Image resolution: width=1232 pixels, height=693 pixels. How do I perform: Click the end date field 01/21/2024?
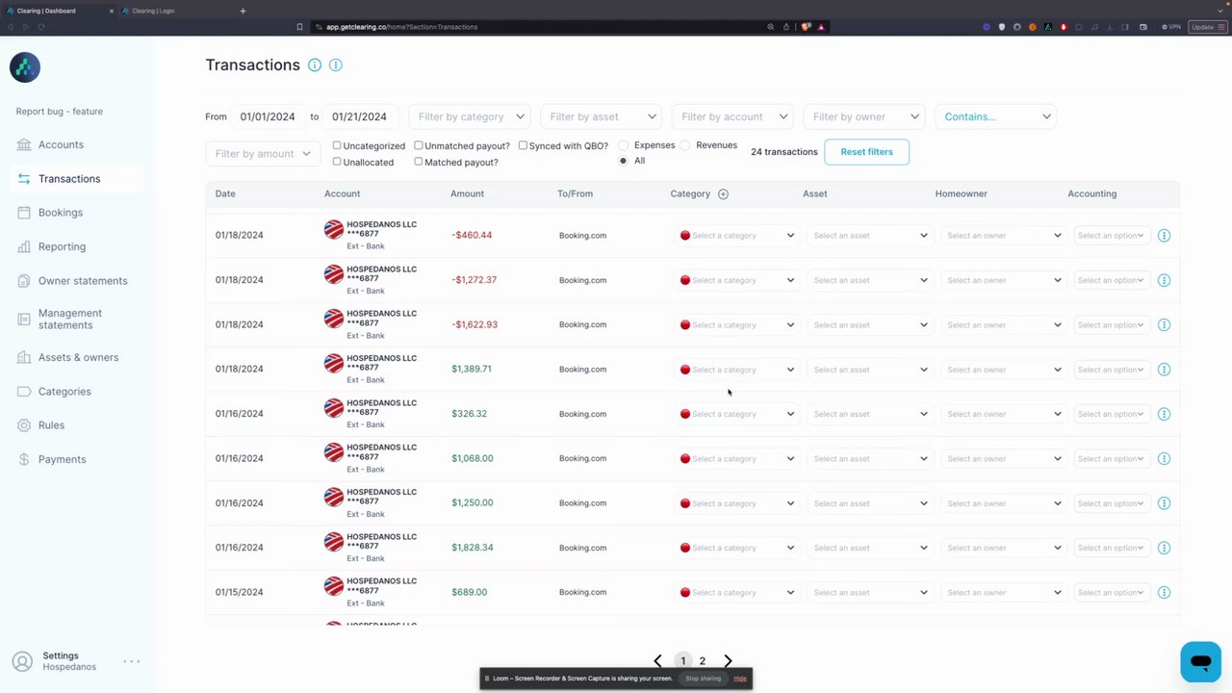point(359,116)
